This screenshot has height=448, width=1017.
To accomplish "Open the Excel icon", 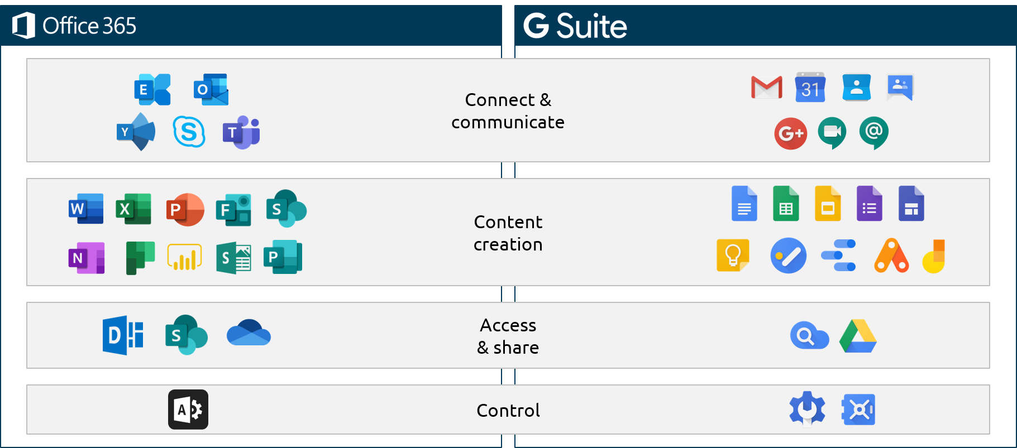I will (133, 209).
